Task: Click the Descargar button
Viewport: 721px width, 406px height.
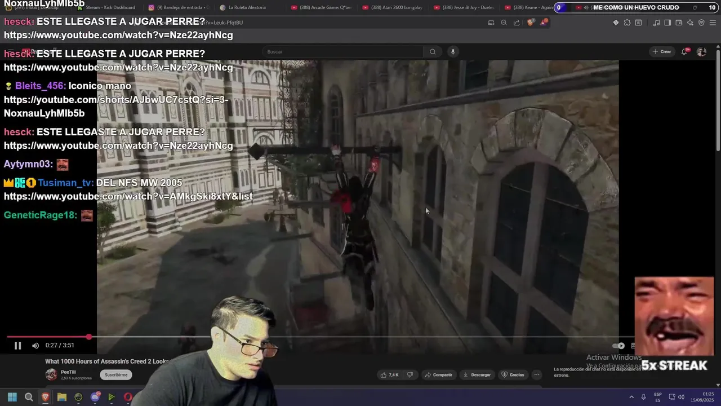Action: (x=477, y=375)
